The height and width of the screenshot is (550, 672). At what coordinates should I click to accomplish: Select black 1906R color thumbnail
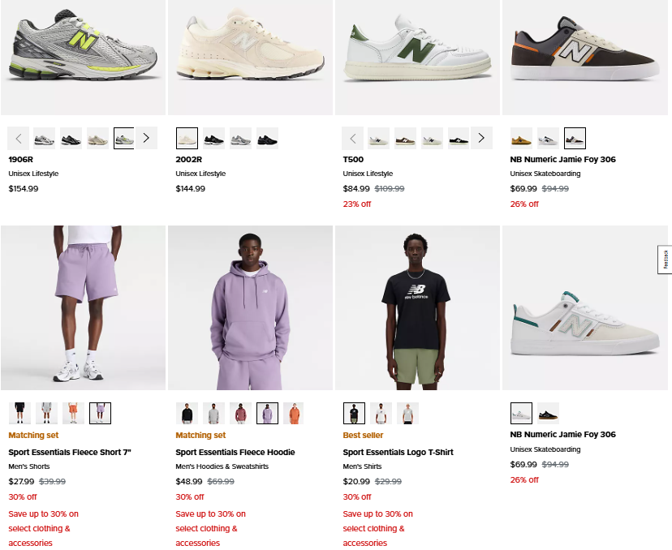pos(71,139)
